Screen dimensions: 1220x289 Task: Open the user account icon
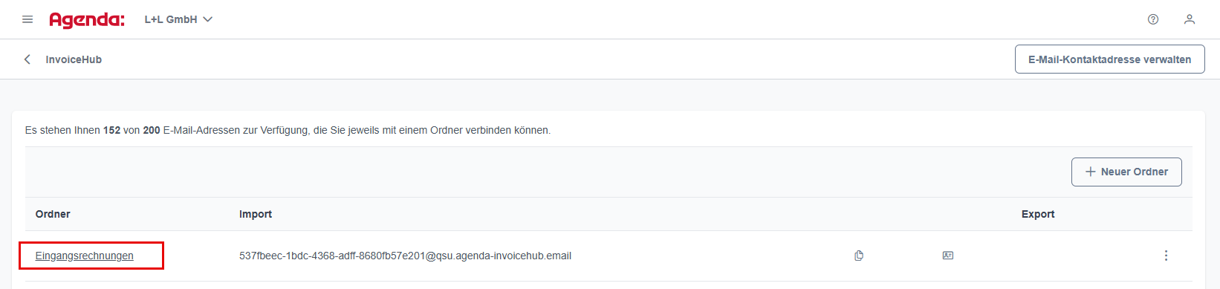pyautogui.click(x=1190, y=19)
